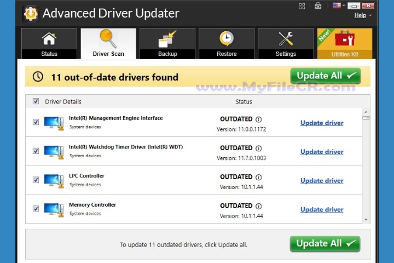Viewport: 394px width, 263px height.
Task: Click info icon for Memory Controller status
Action: point(258,207)
